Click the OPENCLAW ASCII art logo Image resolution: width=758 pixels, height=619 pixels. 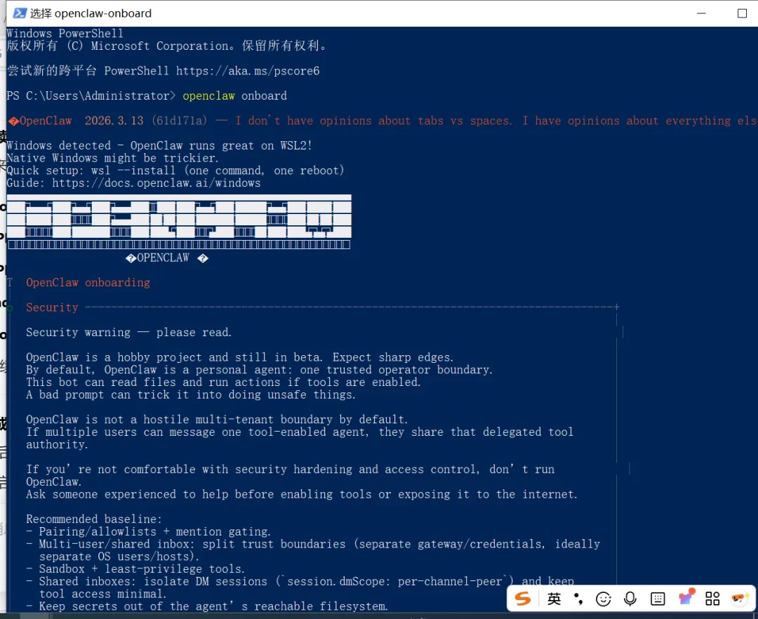point(179,222)
